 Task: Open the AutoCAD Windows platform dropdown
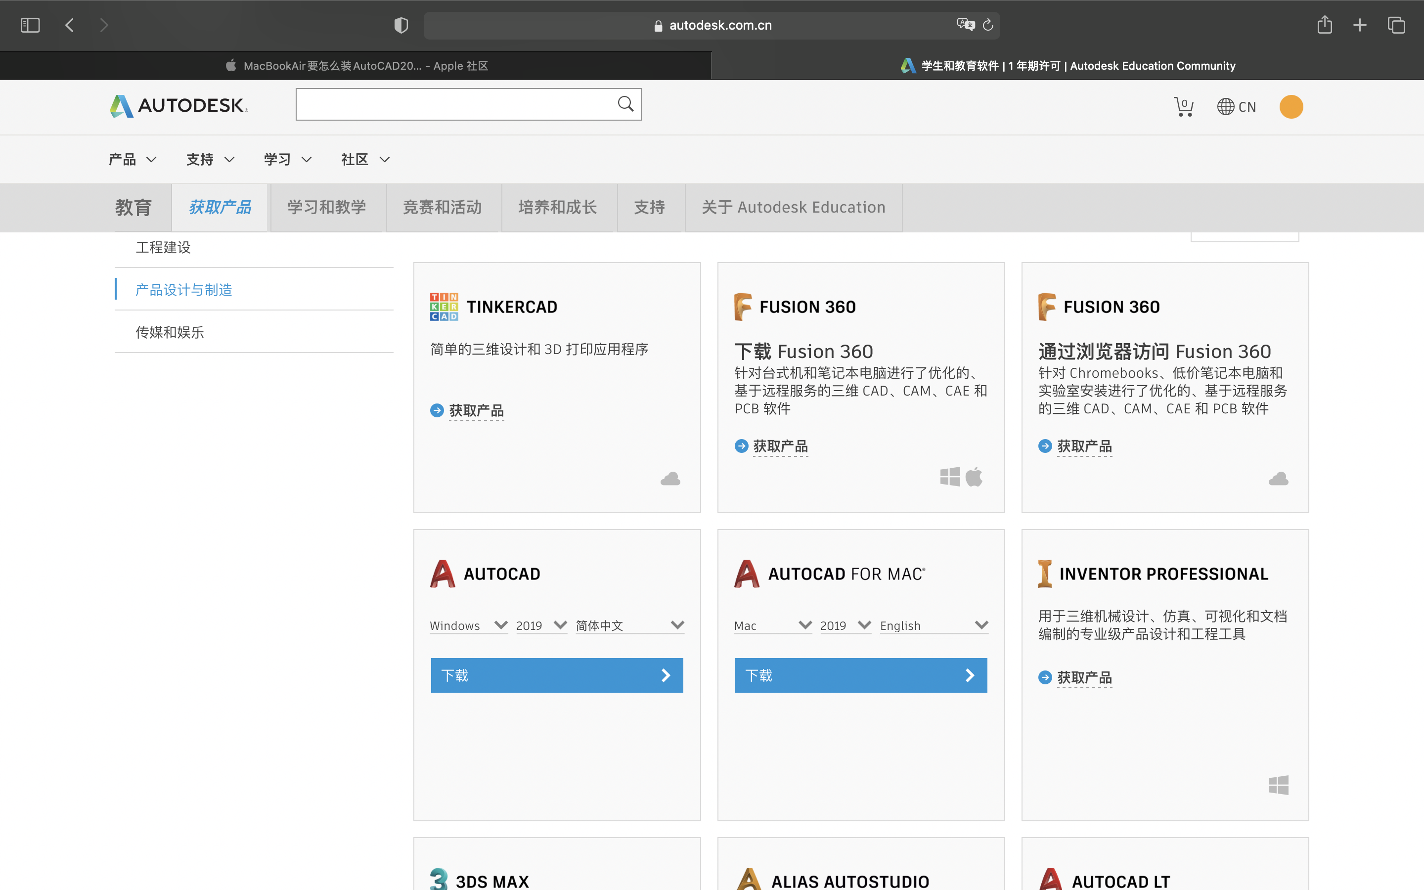(x=468, y=625)
